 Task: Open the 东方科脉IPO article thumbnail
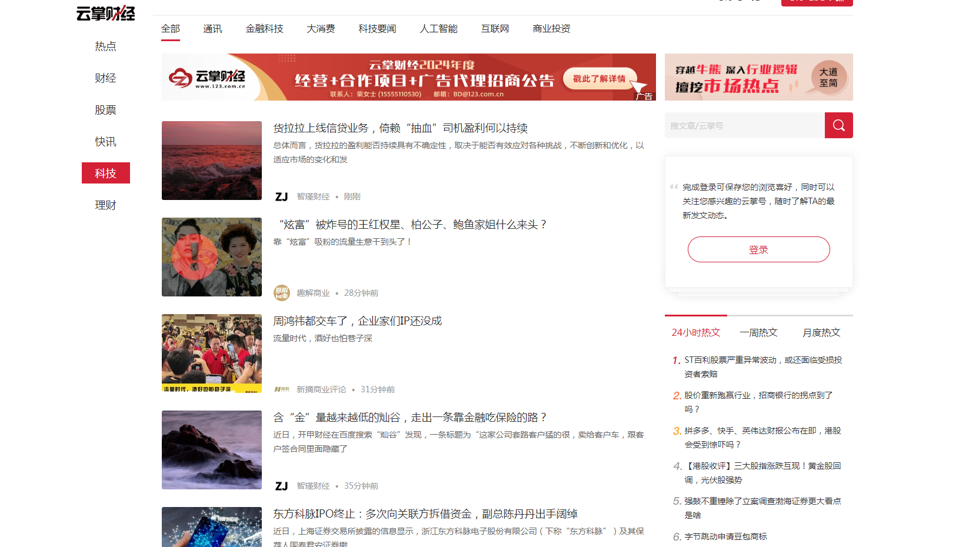click(x=212, y=527)
